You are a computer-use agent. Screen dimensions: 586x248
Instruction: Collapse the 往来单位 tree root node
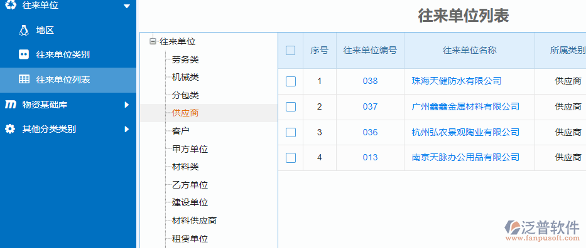pyautogui.click(x=153, y=41)
